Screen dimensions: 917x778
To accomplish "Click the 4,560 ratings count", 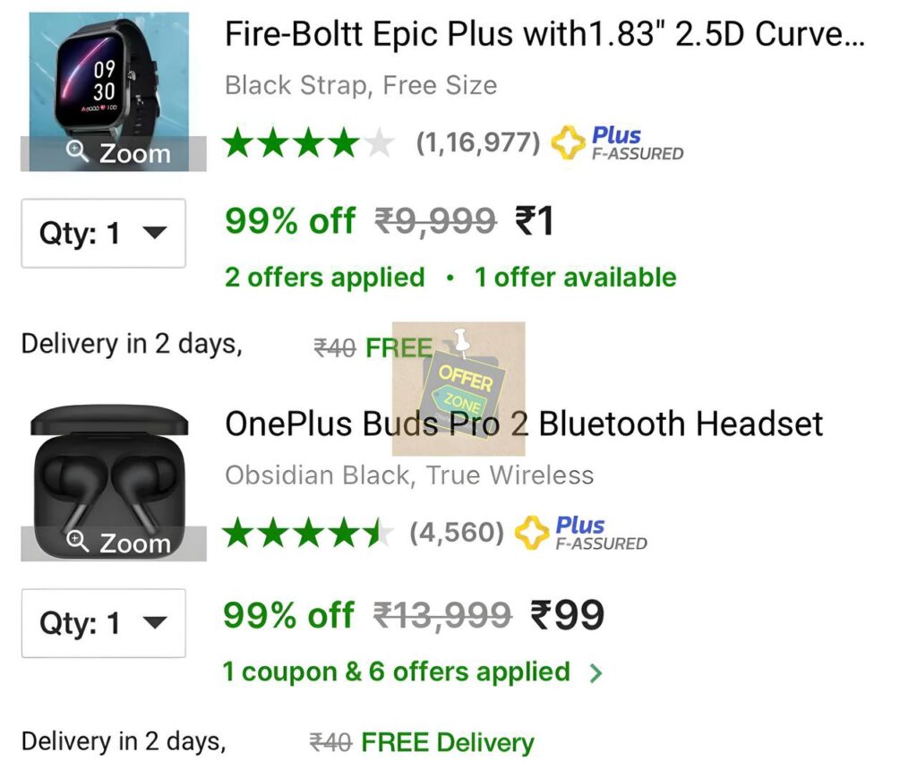I will coord(457,534).
